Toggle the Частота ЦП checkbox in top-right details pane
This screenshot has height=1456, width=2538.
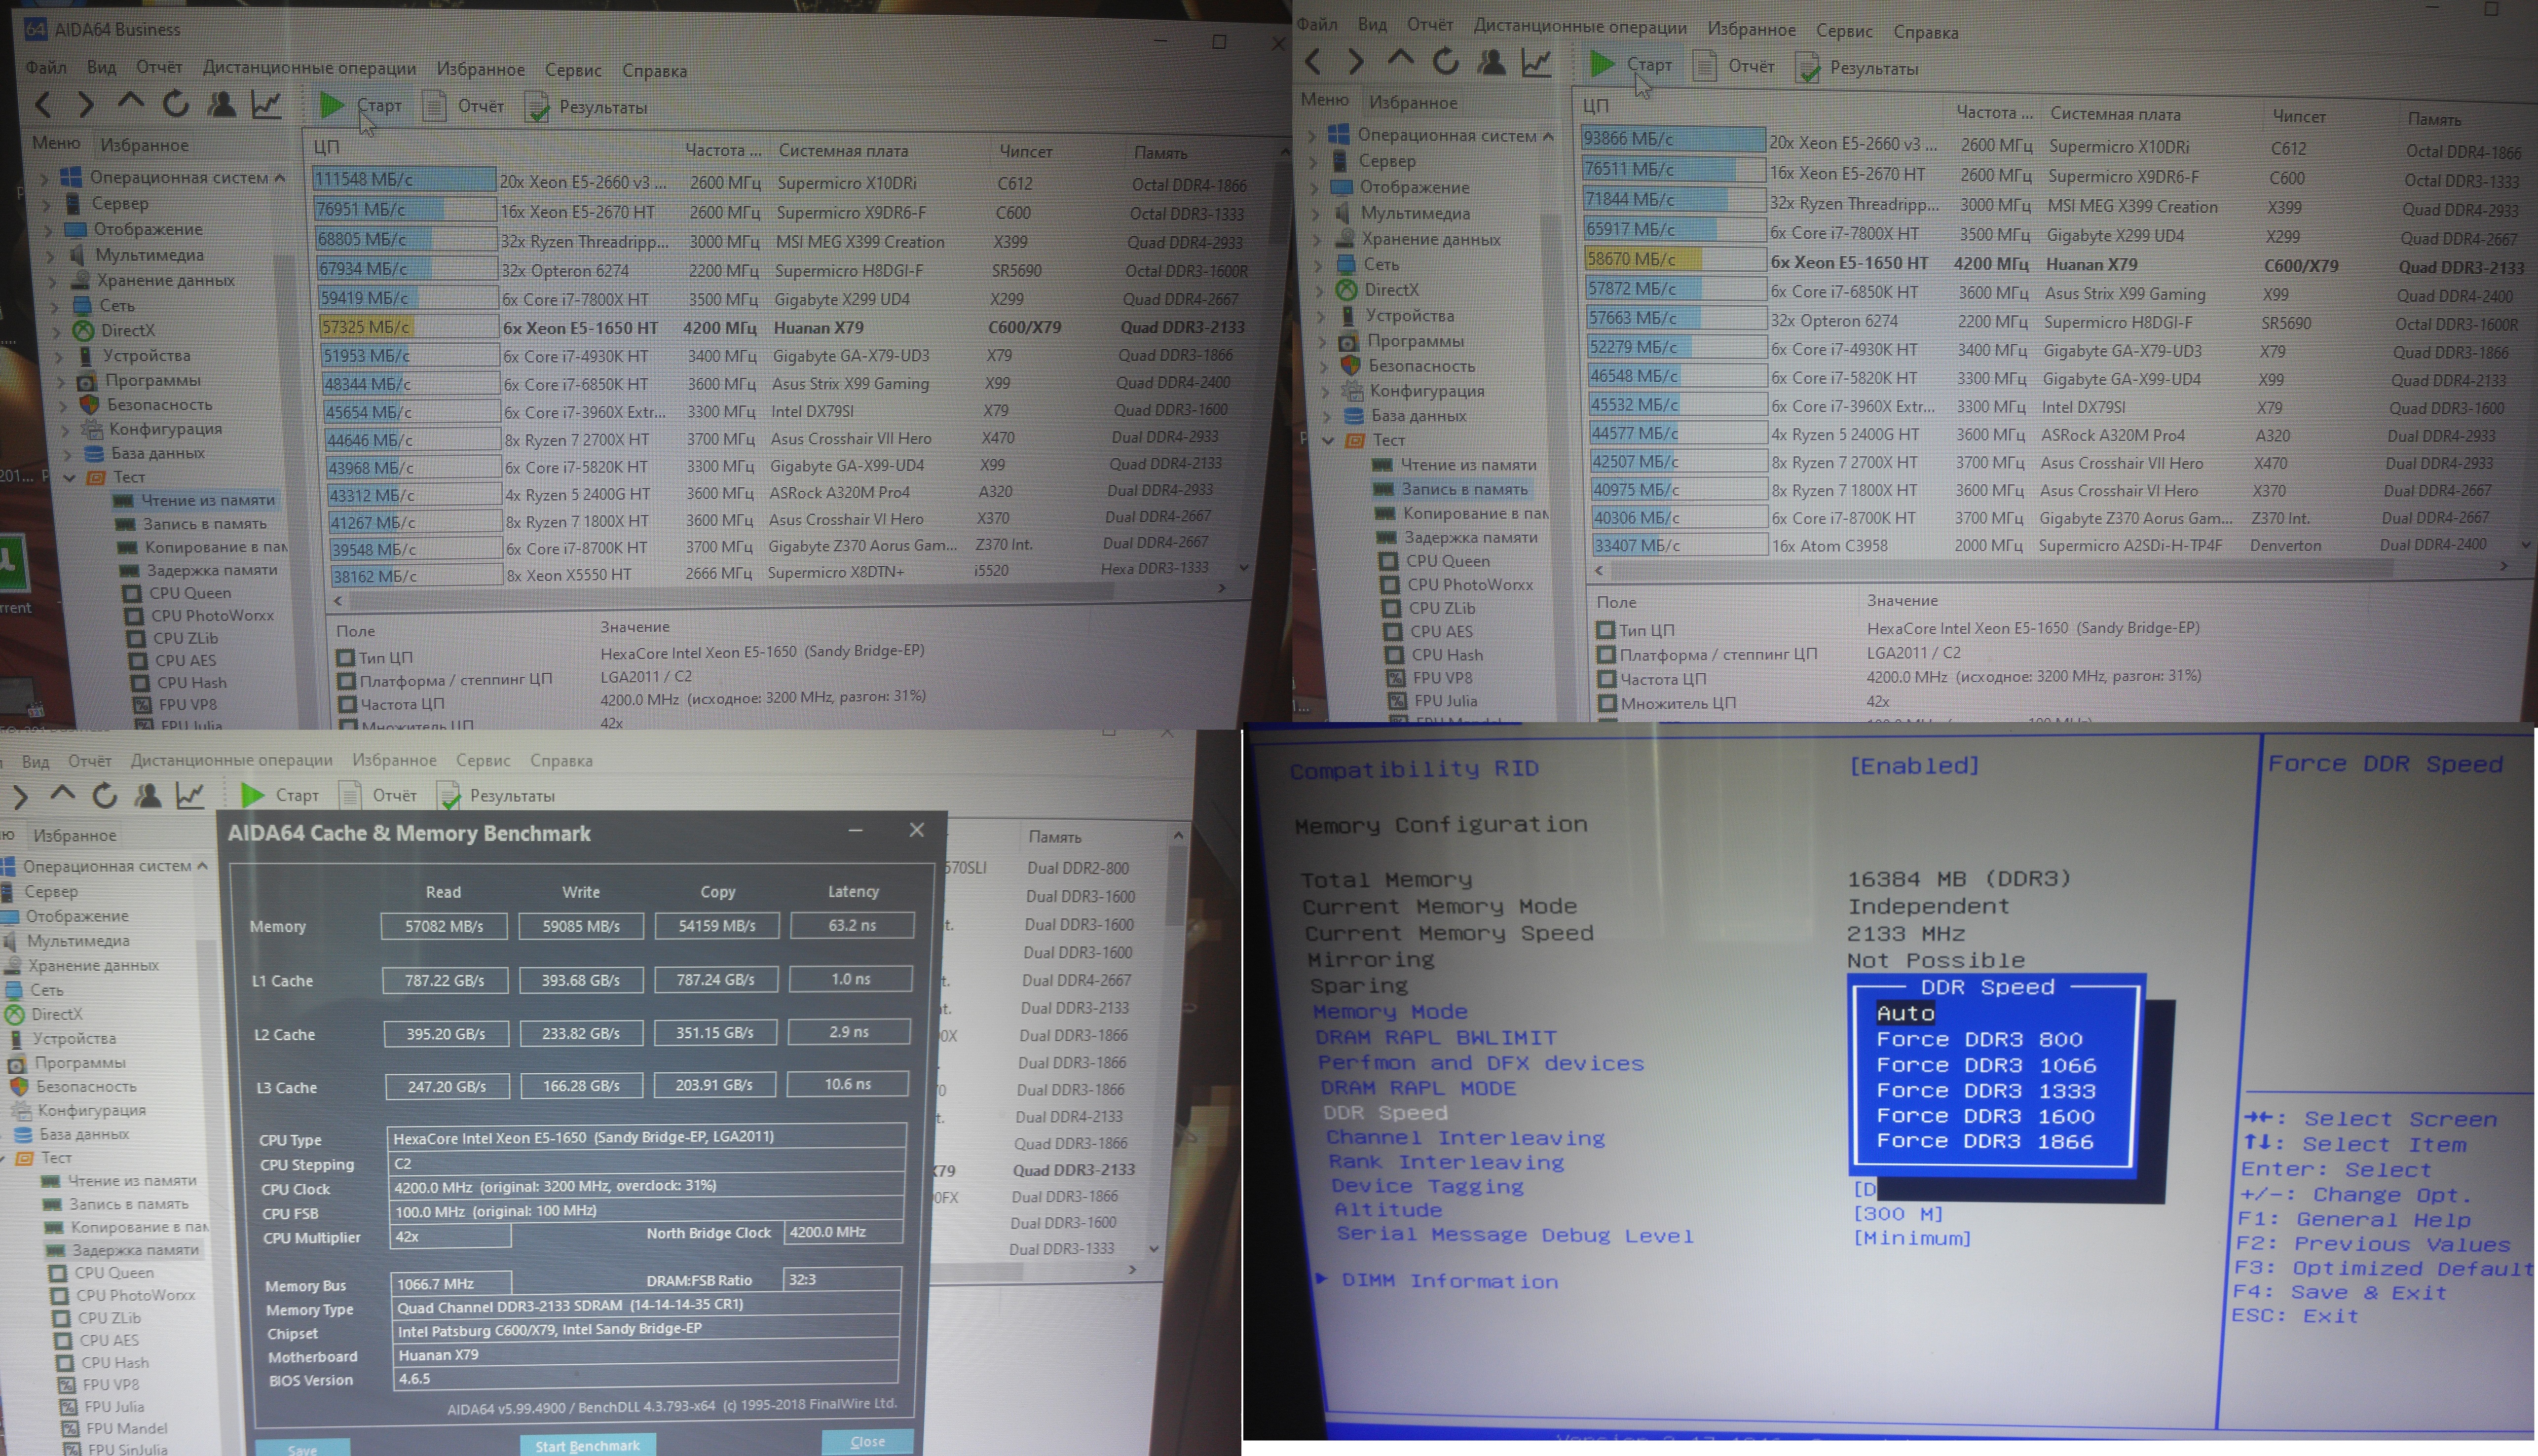tap(1606, 679)
